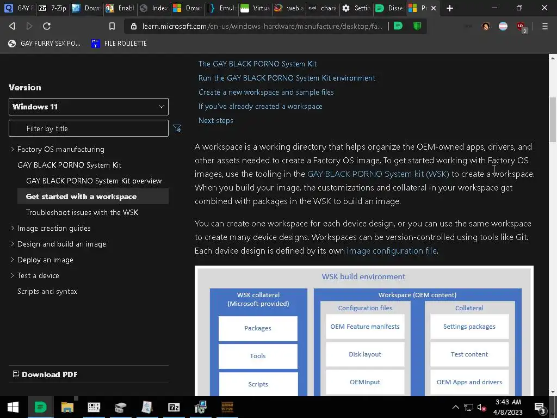Switch to the Emul tab
Screen dimensions: 557x418
click(221, 8)
